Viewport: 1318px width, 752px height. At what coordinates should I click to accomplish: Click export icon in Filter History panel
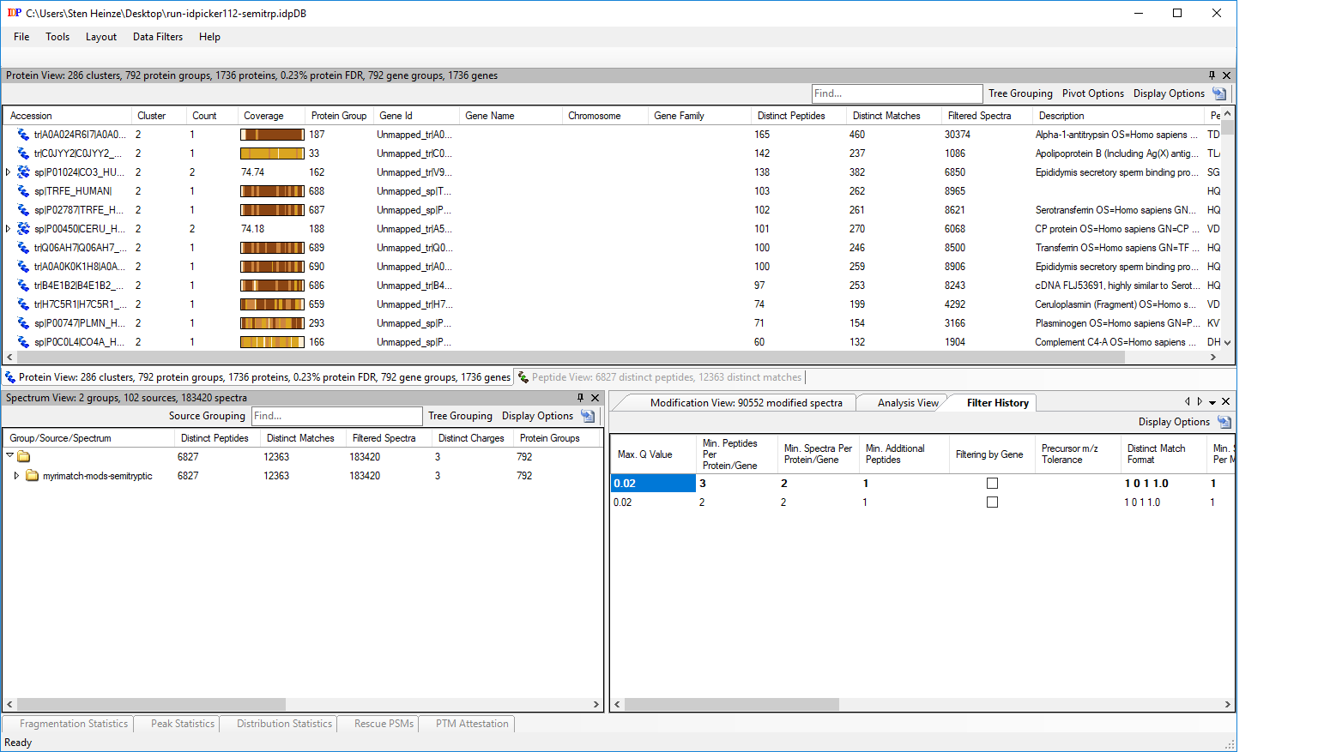pos(1224,422)
